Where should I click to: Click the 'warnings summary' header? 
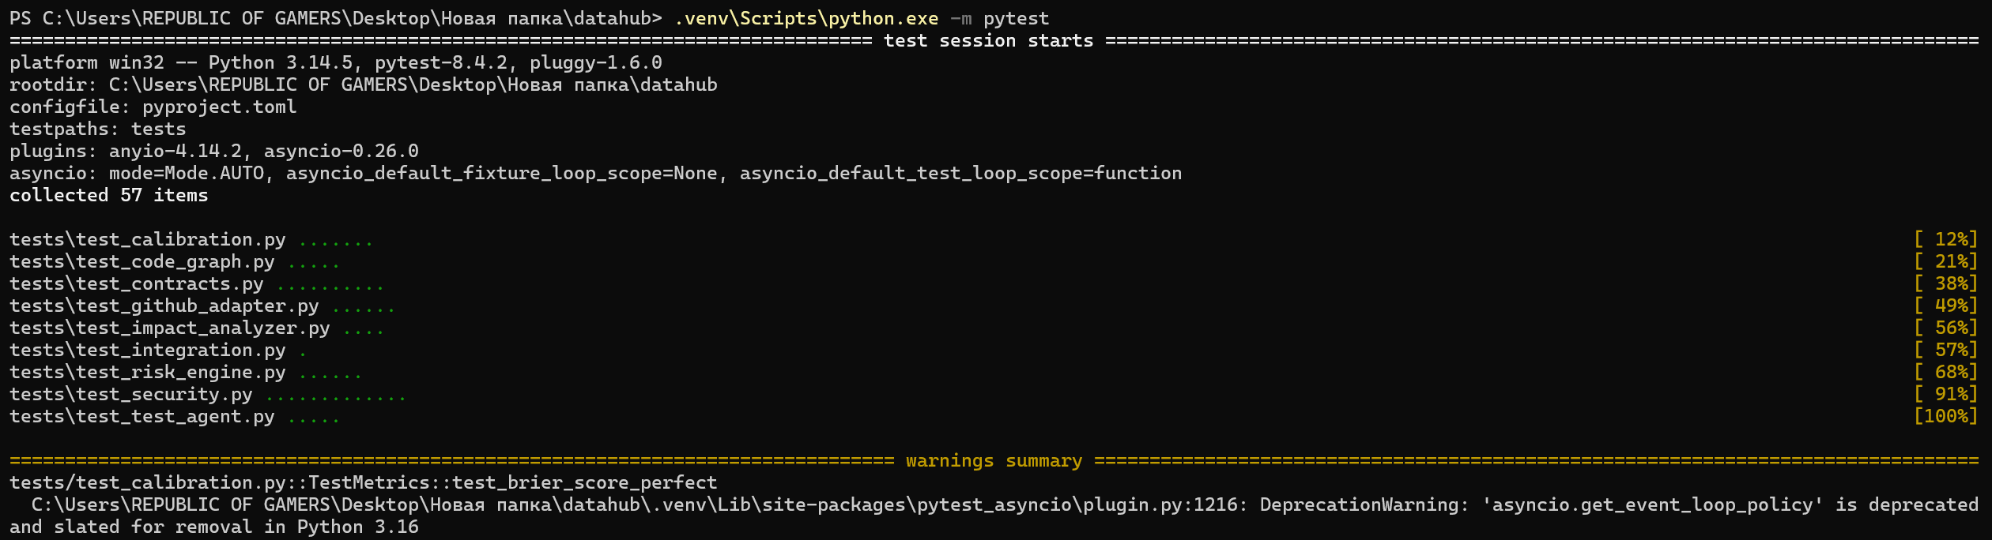click(x=994, y=461)
